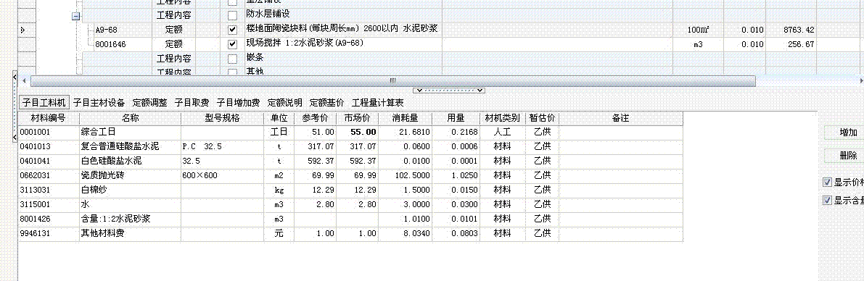Toggle the 显示含 checkbox on the right

click(x=826, y=200)
